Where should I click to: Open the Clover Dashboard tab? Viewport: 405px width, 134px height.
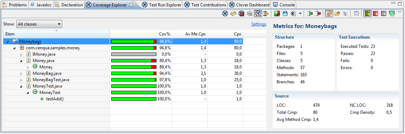(249, 5)
